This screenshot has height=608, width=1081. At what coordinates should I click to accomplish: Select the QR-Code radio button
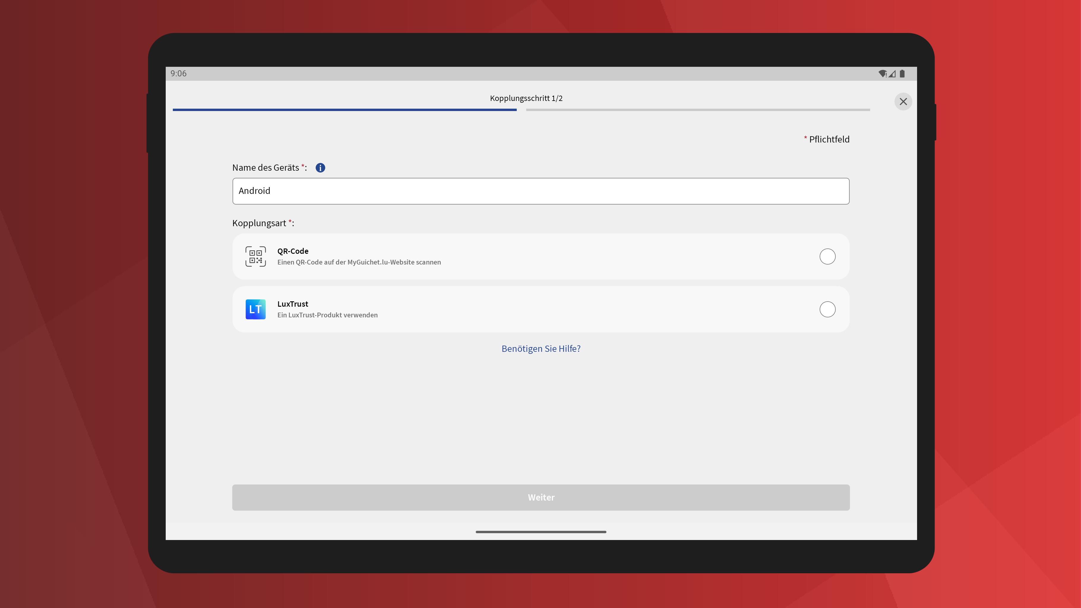(828, 256)
